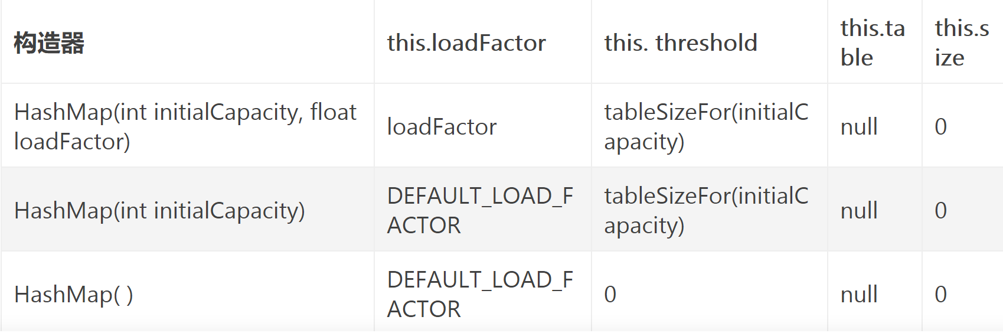Image resolution: width=1003 pixels, height=333 pixels.
Task: Click null in the HashMap( ) row
Action: [x=859, y=294]
